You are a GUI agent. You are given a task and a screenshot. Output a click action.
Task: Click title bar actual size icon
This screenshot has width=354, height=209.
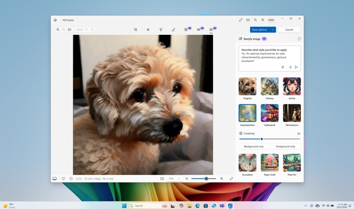pyautogui.click(x=248, y=20)
